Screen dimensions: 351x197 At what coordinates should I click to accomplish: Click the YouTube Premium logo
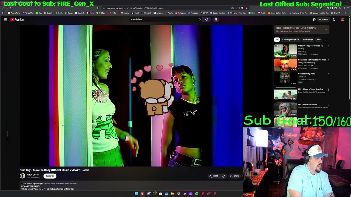[x=18, y=19]
